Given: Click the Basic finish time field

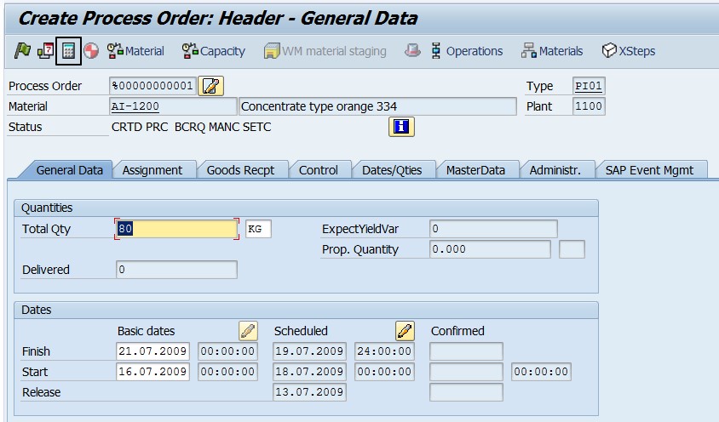Looking at the screenshot, I should [228, 351].
